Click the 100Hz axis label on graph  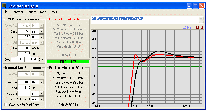(x=149, y=106)
